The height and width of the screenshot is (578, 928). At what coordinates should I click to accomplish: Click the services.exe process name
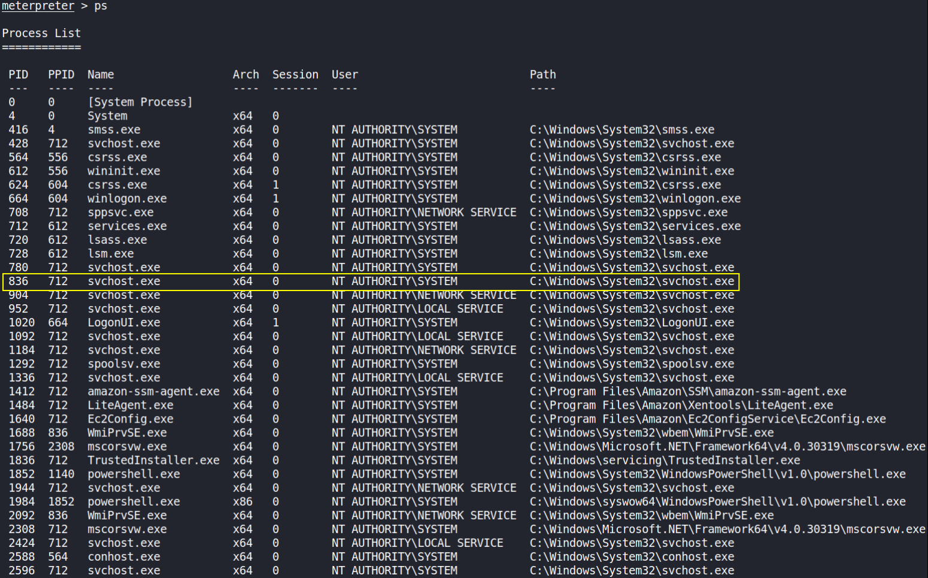pos(127,226)
